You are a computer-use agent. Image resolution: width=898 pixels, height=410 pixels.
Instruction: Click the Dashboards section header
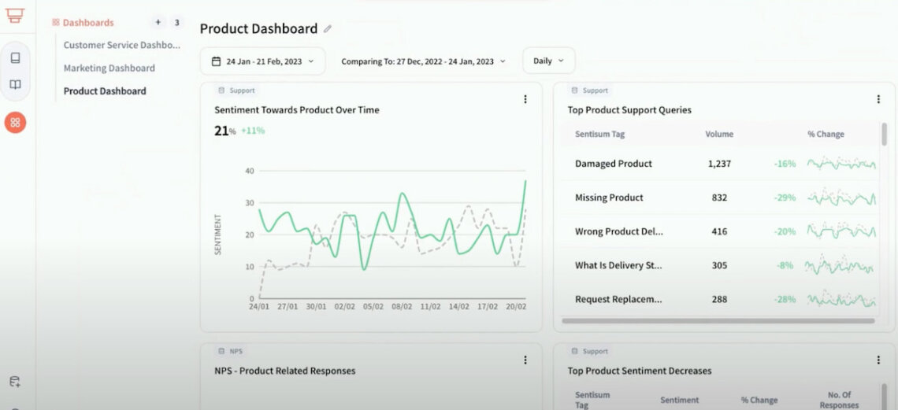coord(83,22)
